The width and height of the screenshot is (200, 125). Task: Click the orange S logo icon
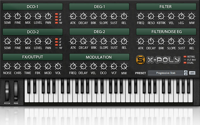point(140,59)
